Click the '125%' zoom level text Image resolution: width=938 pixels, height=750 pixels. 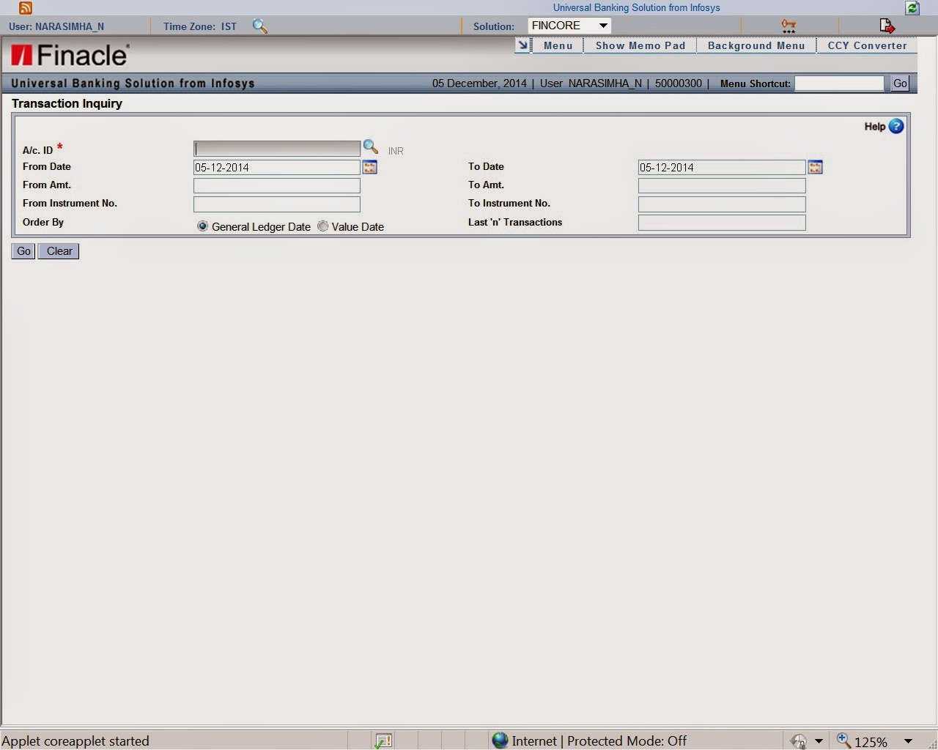(871, 742)
